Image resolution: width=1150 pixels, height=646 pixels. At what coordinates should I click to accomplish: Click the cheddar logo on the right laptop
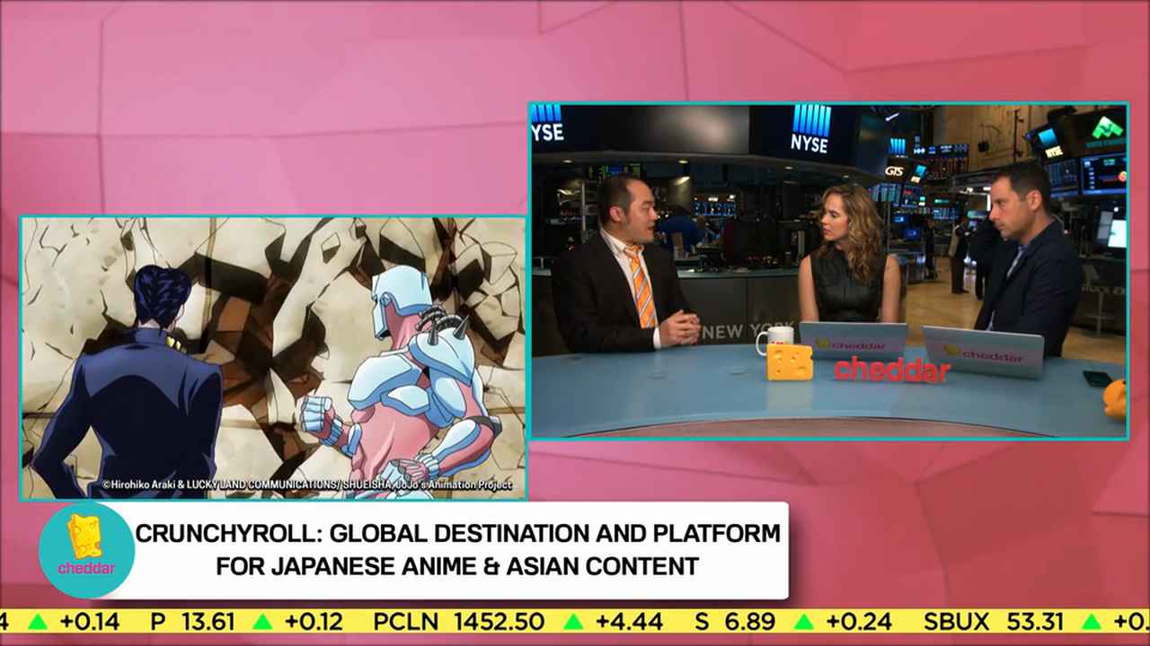tap(983, 353)
